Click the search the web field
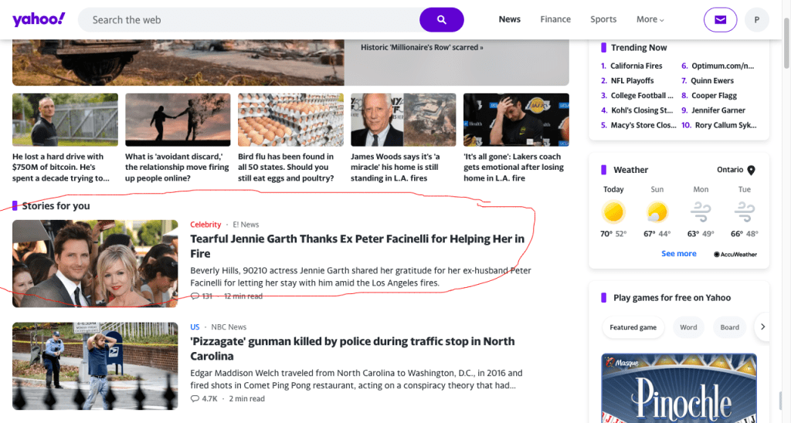The width and height of the screenshot is (791, 423). [x=247, y=19]
